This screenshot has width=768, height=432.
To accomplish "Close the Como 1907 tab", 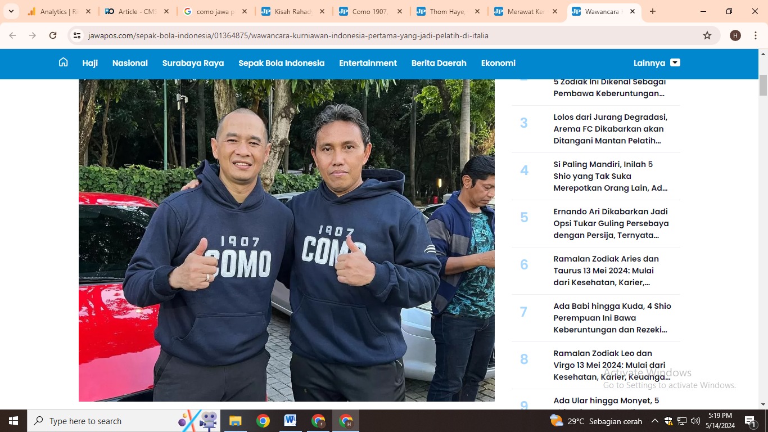I will pos(400,11).
